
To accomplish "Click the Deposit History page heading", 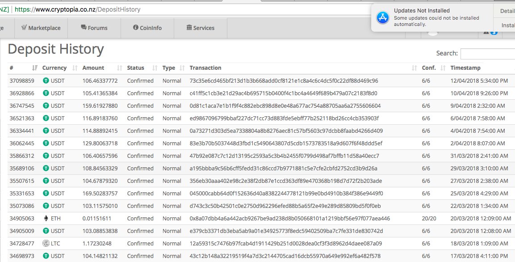I will click(x=56, y=49).
